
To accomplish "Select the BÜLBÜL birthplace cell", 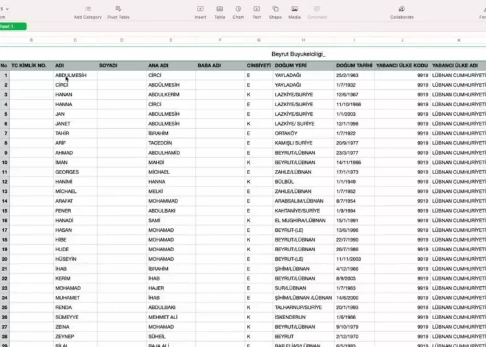I will [x=303, y=181].
